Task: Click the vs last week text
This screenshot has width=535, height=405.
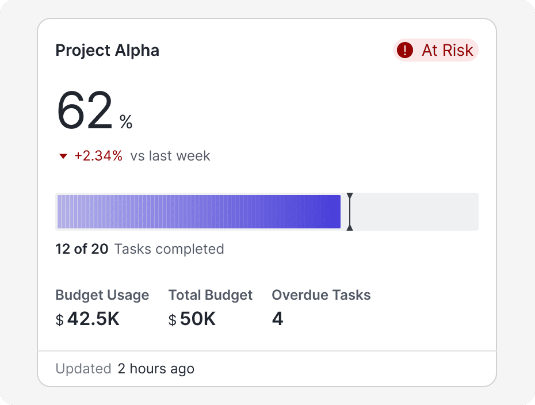Action: coord(170,156)
